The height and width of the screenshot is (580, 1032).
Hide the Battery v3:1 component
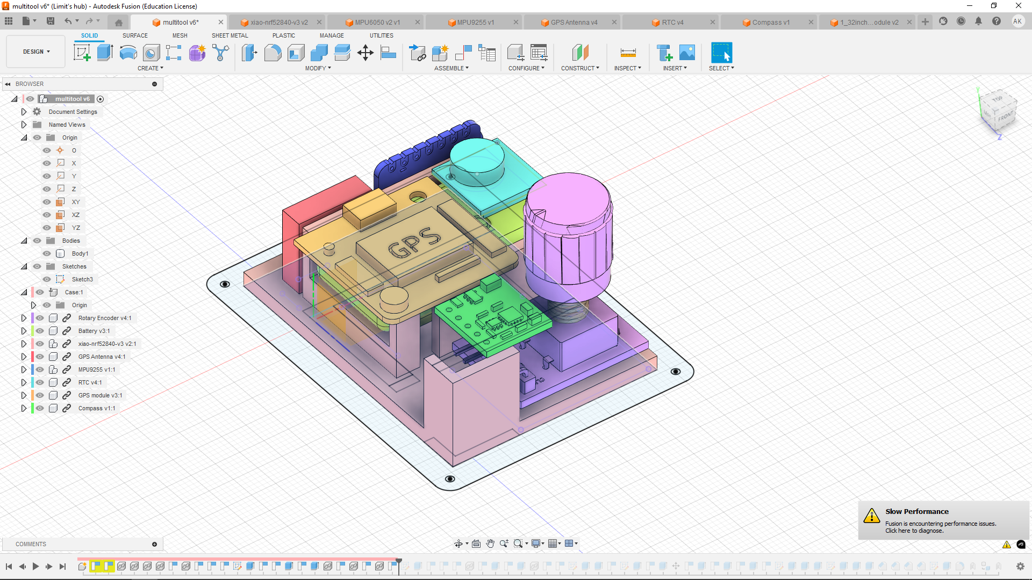click(40, 331)
